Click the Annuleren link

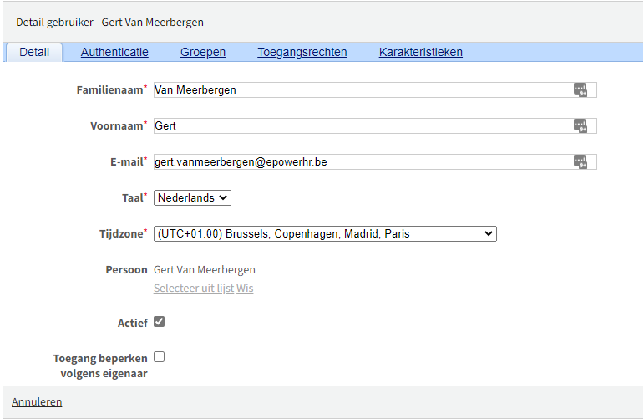tap(37, 401)
